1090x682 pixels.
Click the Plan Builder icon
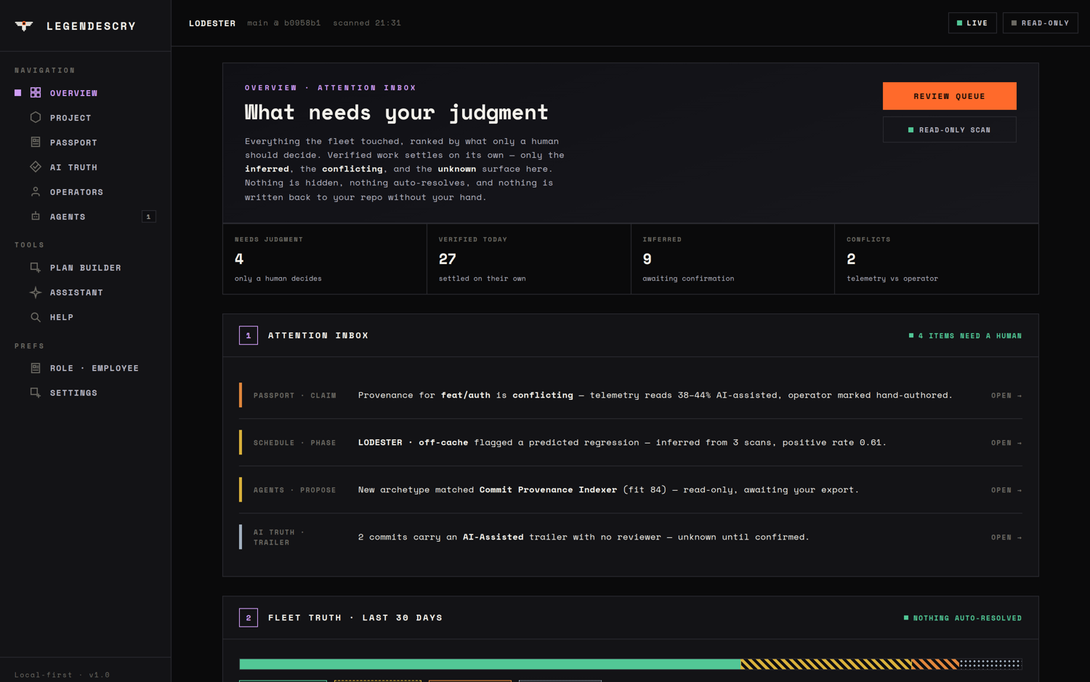pyautogui.click(x=36, y=268)
